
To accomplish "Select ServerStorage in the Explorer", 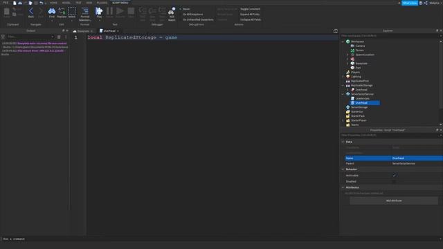I will (x=359, y=107).
